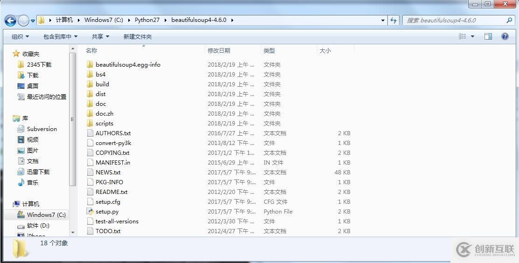This screenshot has width=519, height=263.
Task: Select the README.txt file icon
Action: (90, 192)
